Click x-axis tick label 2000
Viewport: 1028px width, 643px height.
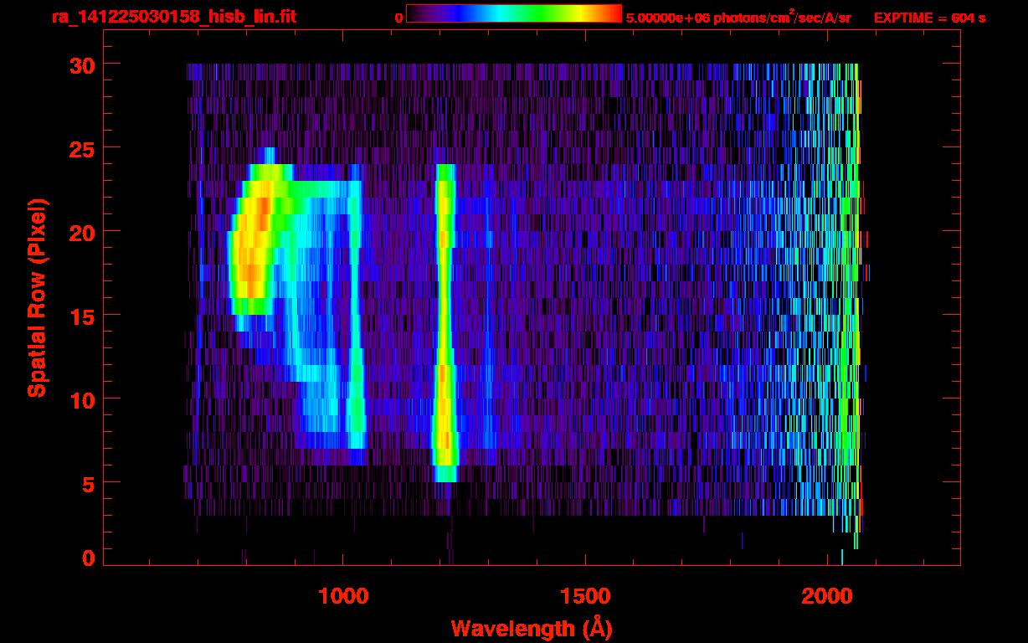tap(827, 595)
